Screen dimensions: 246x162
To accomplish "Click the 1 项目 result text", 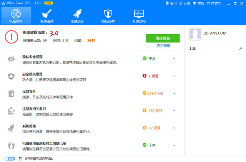I will tap(153, 76).
